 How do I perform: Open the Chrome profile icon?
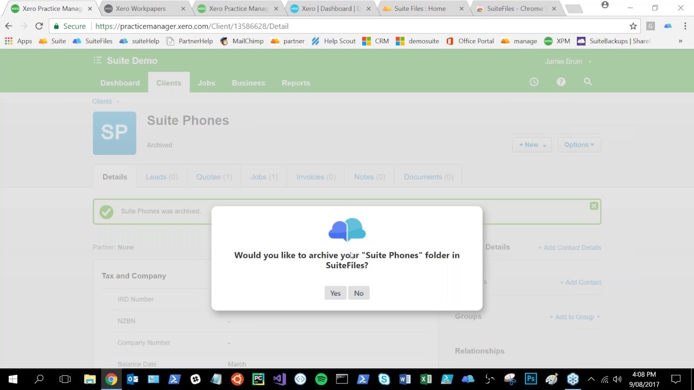[605, 5]
